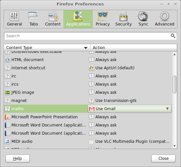Click Use VLC Multimedia Plugin action
Image resolution: width=181 pixels, height=167 pixels.
coord(132,142)
